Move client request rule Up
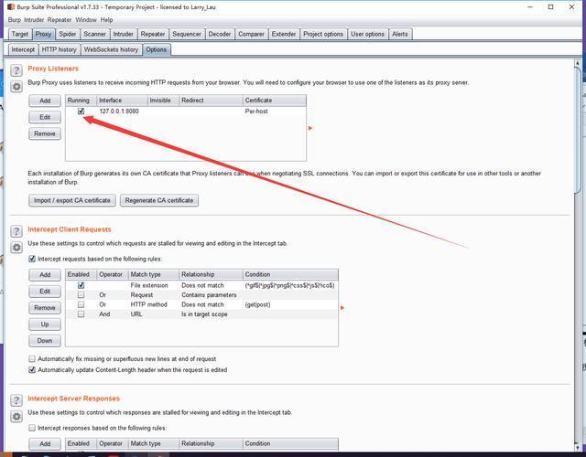Viewport: 586px width, 457px height. click(x=45, y=324)
